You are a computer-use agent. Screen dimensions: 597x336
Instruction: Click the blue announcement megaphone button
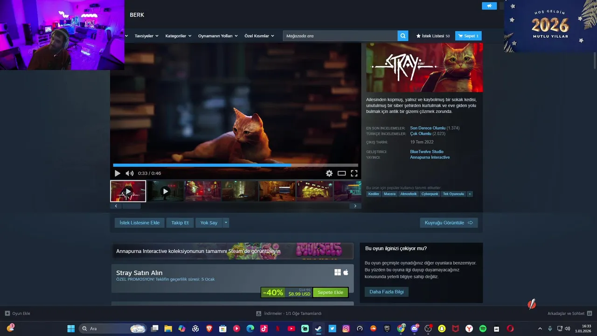490,6
